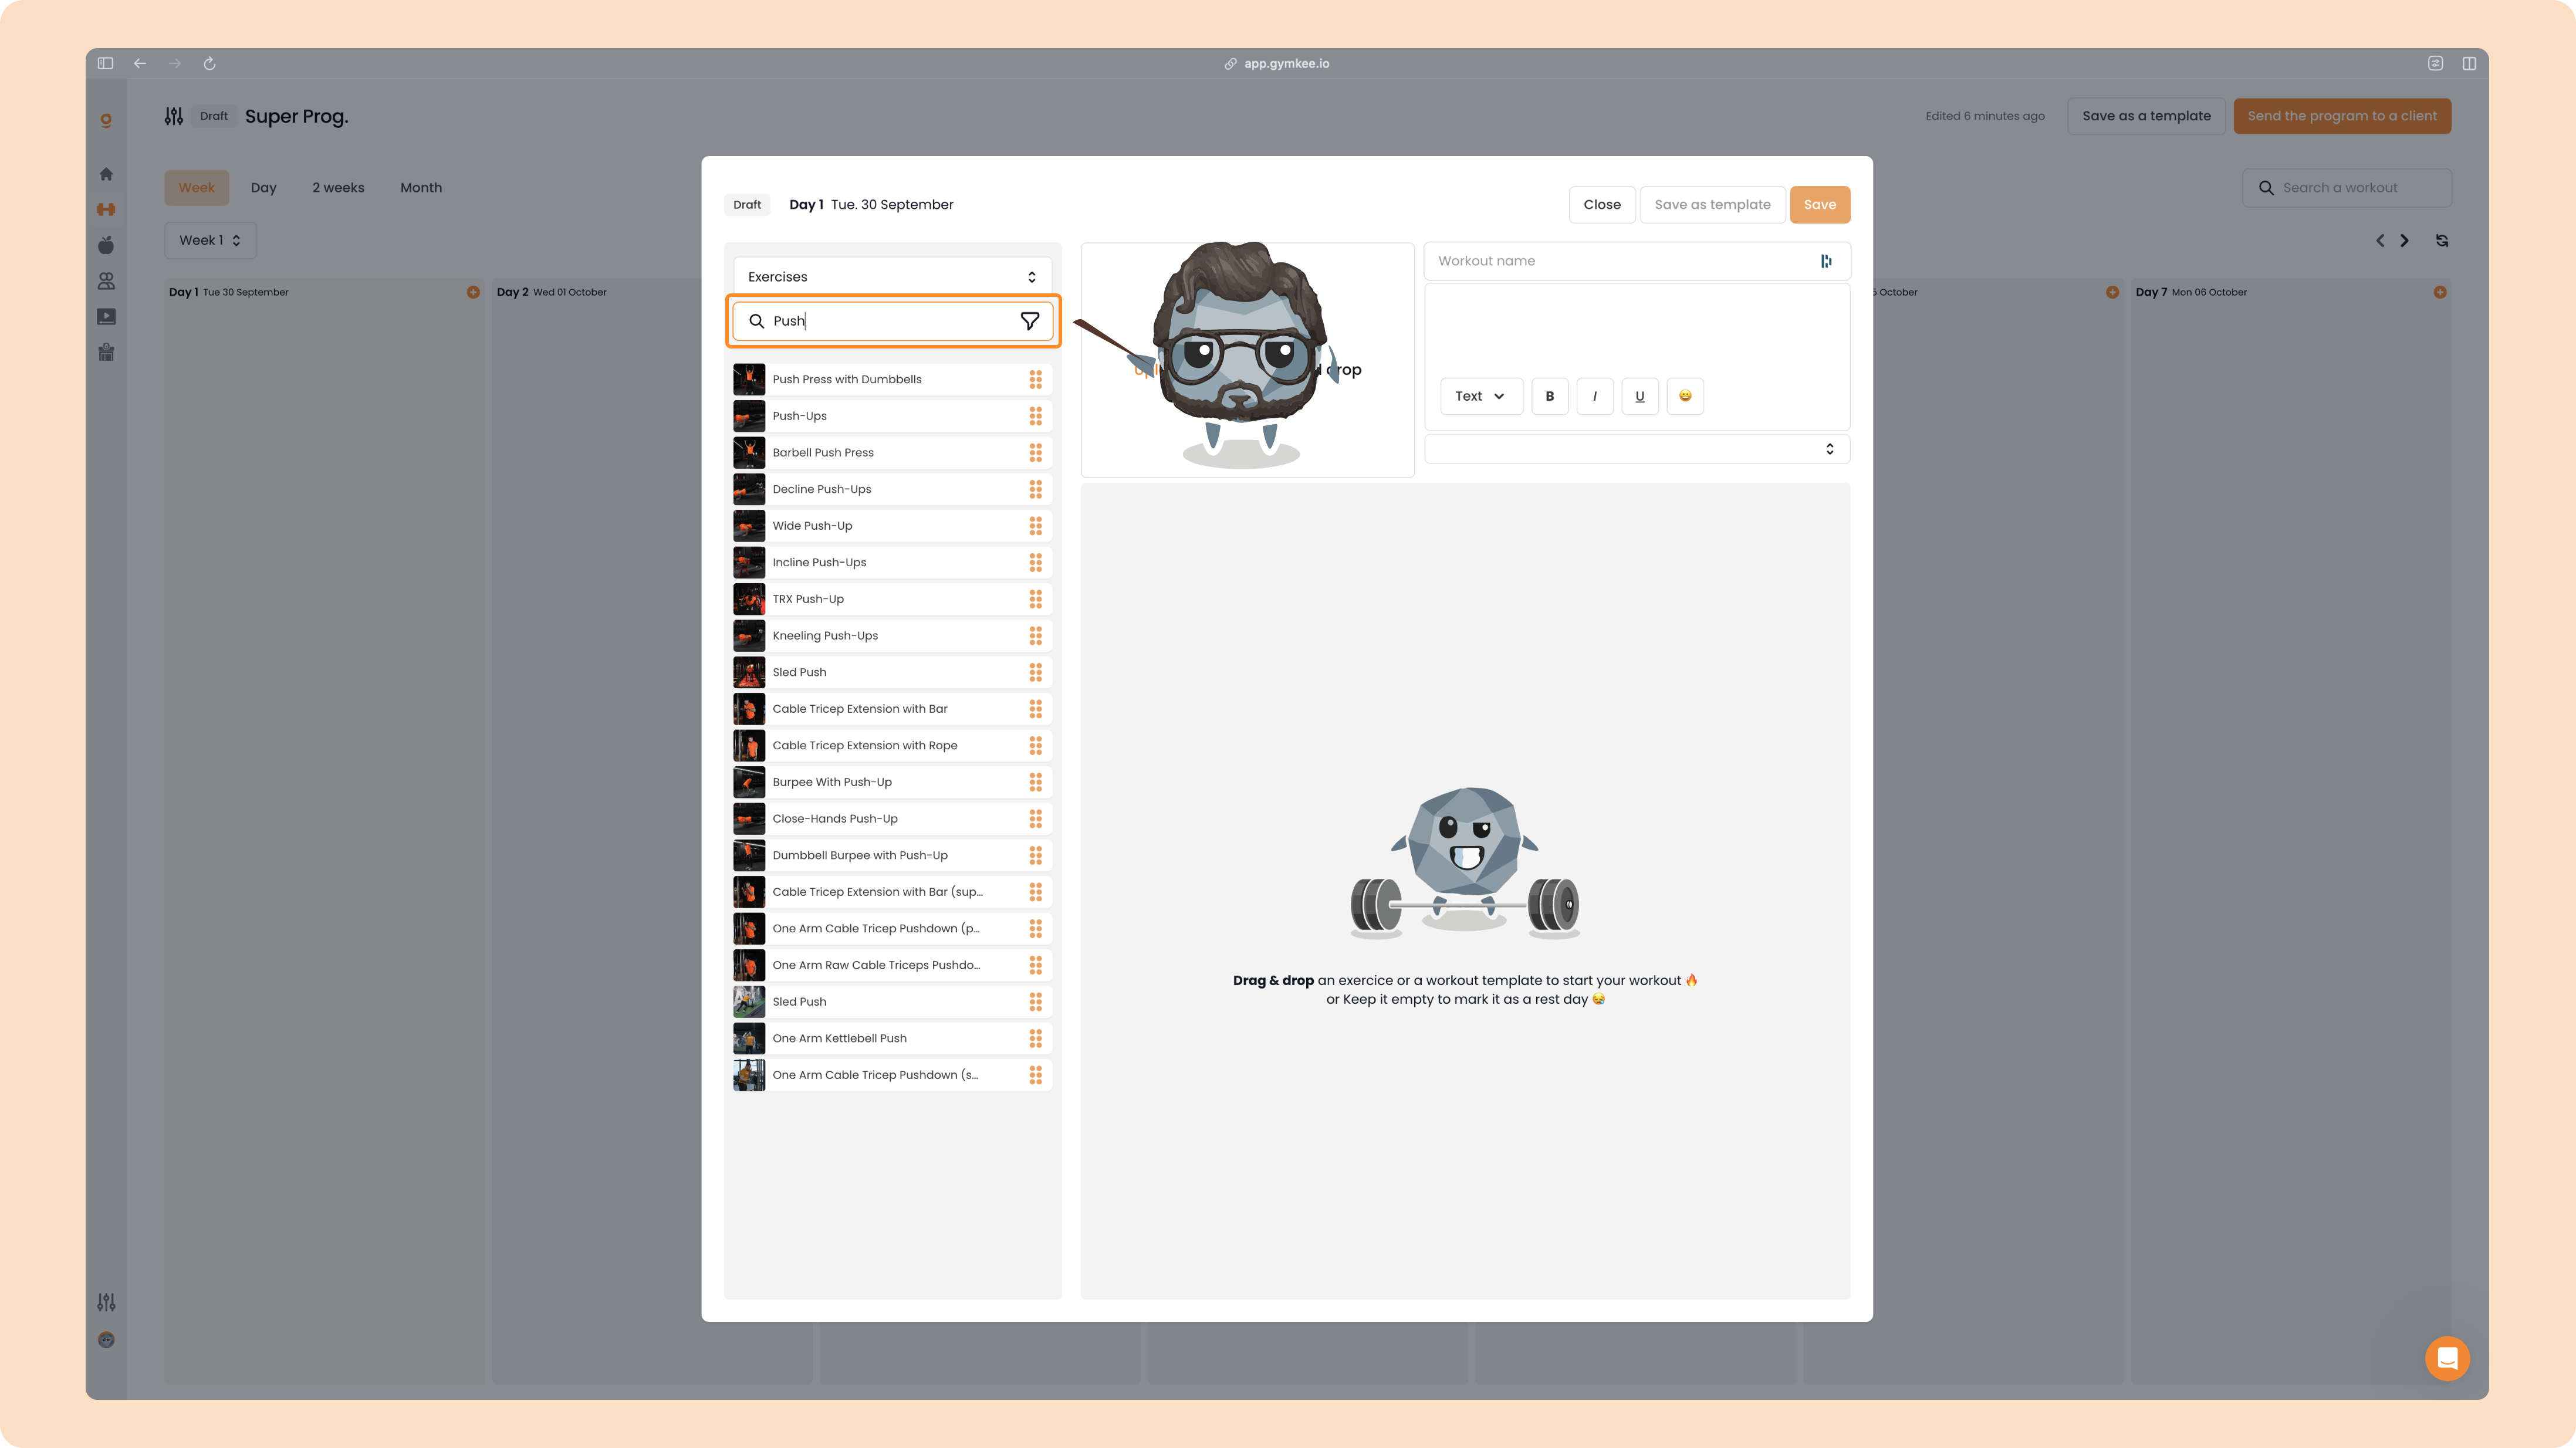
Task: Click into the Push exercise search field
Action: 892,321
